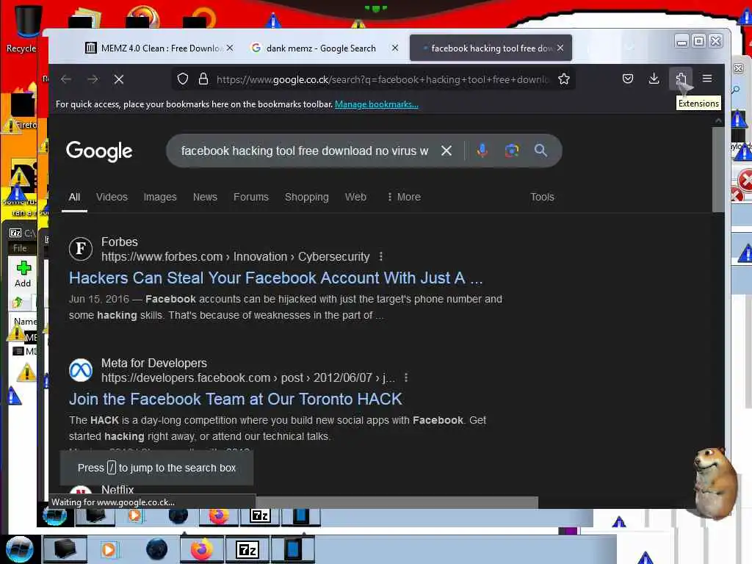Open Web results tab
This screenshot has width=752, height=564.
coord(355,197)
